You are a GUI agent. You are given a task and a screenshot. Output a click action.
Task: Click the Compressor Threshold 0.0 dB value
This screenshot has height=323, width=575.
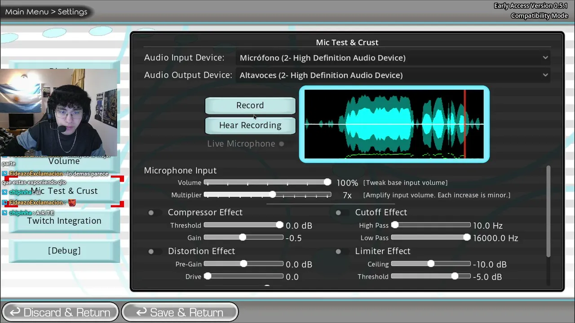click(299, 226)
